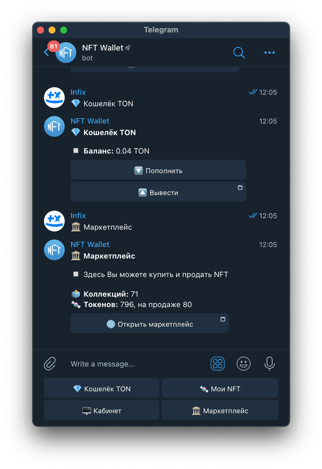
Task: Go back using the chevron arrow
Action: 46,52
